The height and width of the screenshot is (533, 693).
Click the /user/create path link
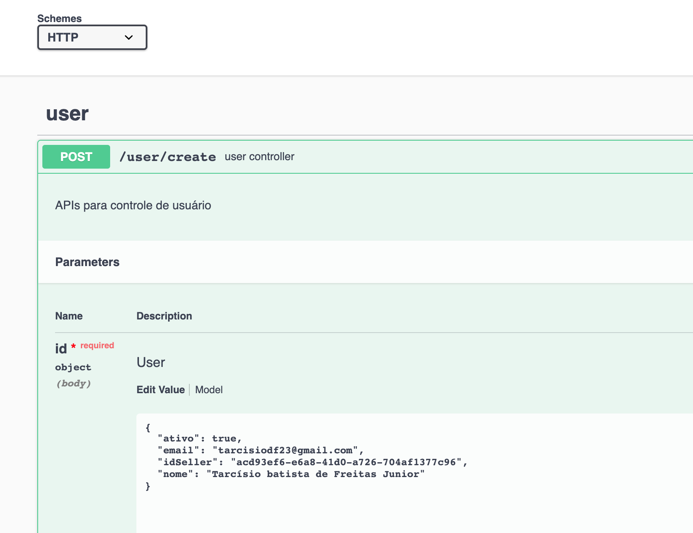(168, 157)
